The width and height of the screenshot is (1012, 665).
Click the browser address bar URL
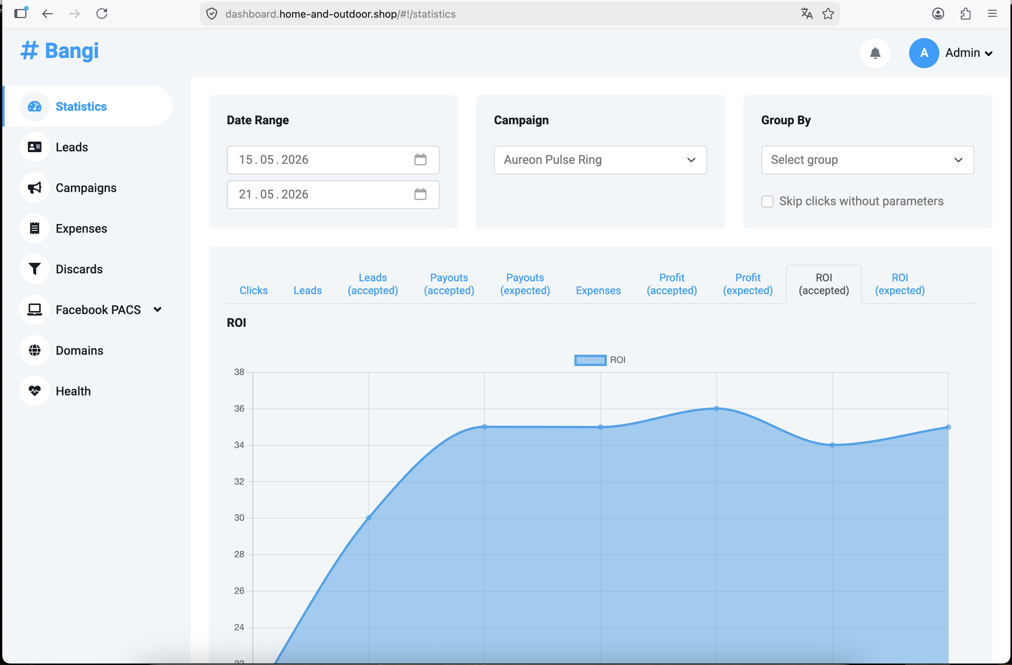click(340, 14)
